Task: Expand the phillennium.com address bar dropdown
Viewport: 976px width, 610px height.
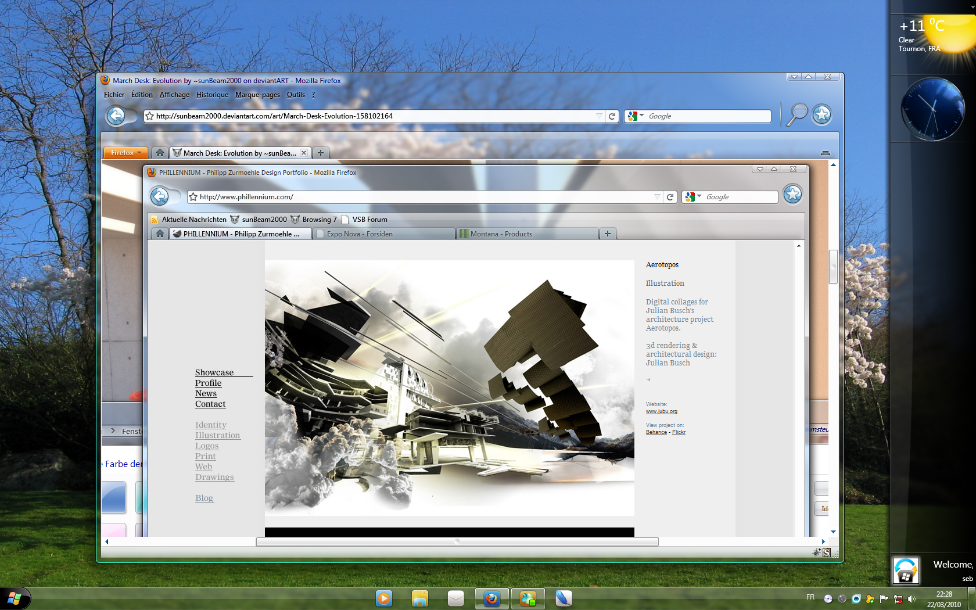Action: tap(657, 197)
